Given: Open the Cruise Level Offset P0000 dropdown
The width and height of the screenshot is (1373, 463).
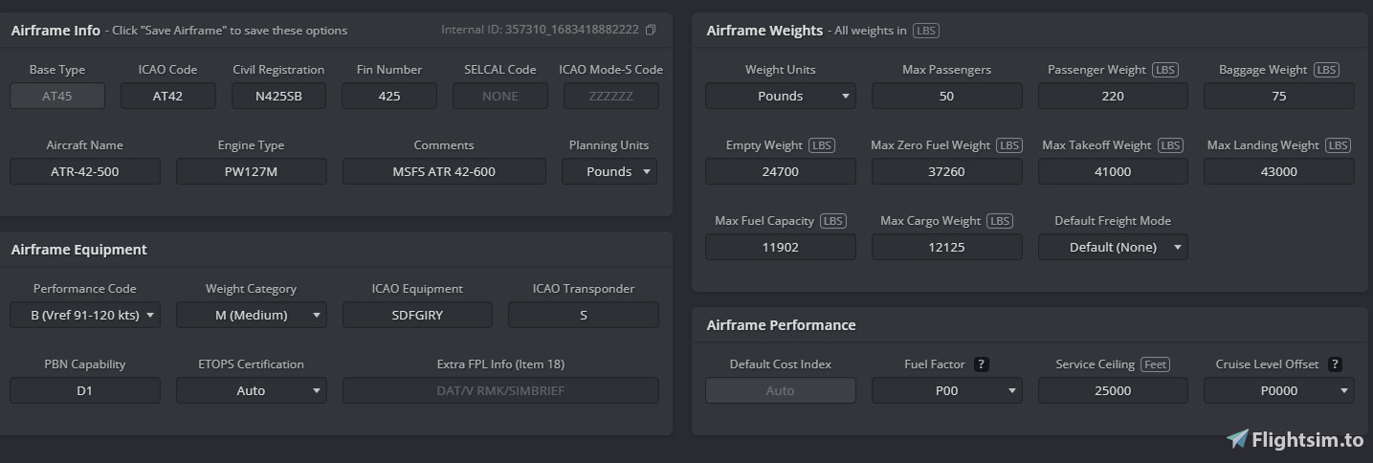Looking at the screenshot, I should click(x=1278, y=390).
